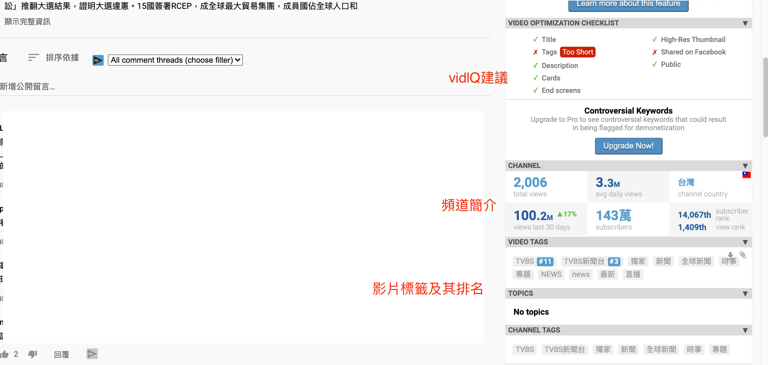Click the add public comment field
768x365 pixels.
(x=245, y=87)
